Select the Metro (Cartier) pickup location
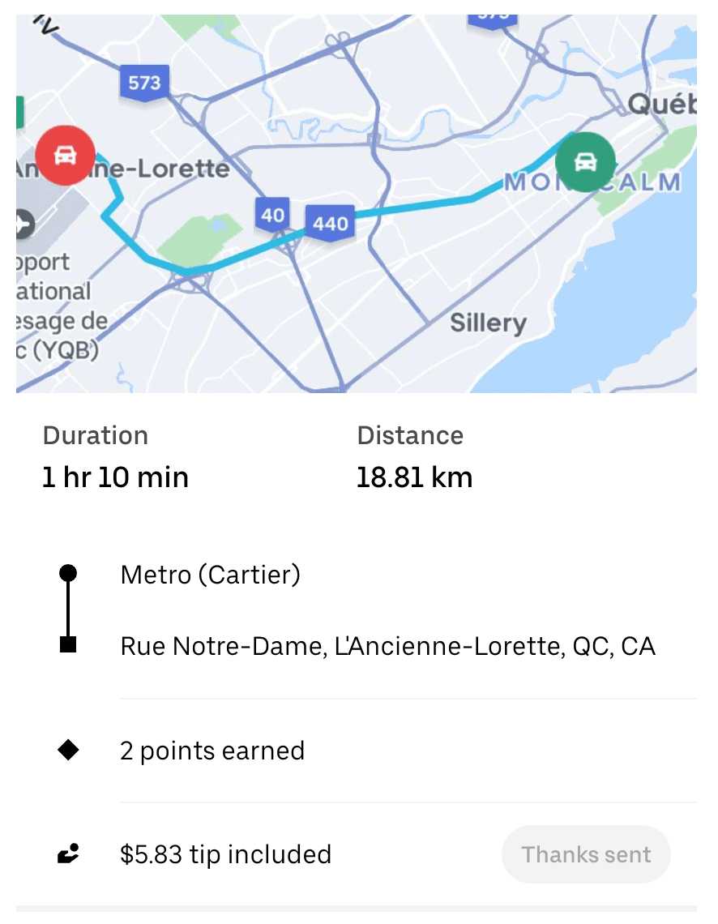 pos(211,575)
